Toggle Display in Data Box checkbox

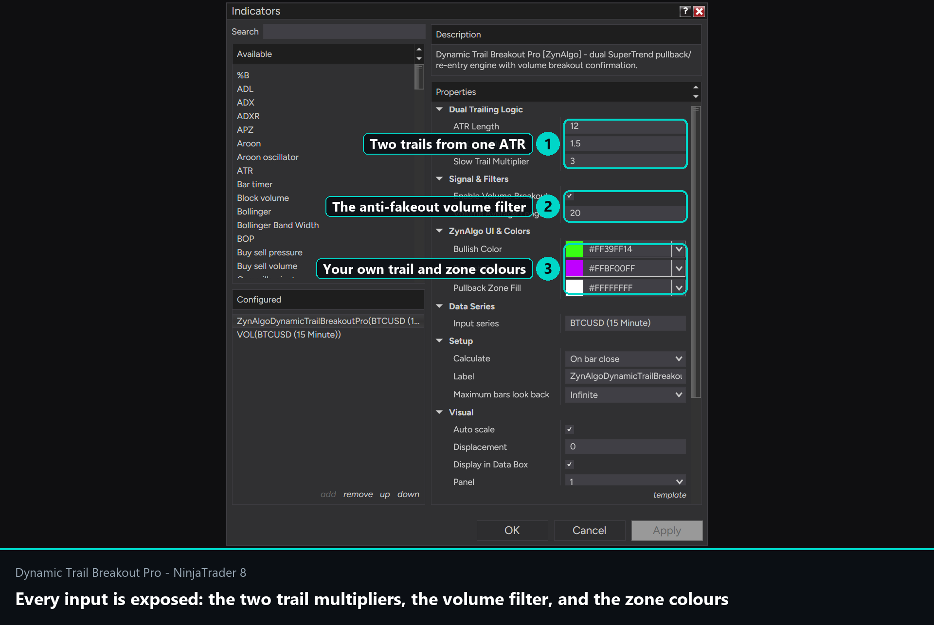(x=569, y=464)
